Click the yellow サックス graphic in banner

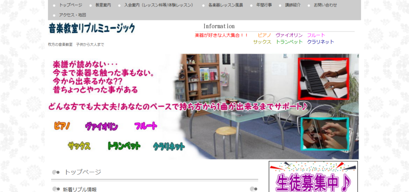click(x=79, y=145)
